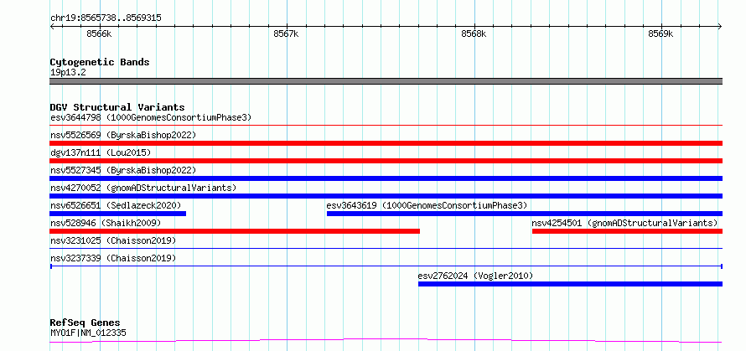Click the RefSeq Genes track title
Image resolution: width=746 pixels, height=351 pixels.
coord(85,323)
